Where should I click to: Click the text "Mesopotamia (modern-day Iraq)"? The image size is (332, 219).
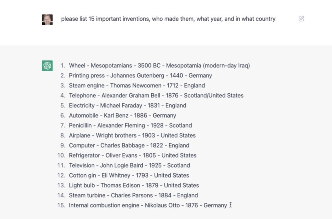[208, 66]
